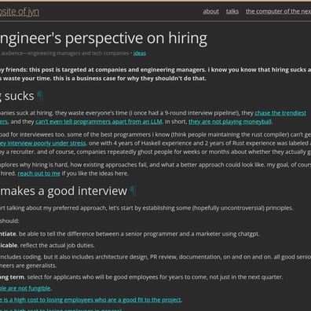The width and height of the screenshot is (311, 311).
Task: Follow 'they are not playing moneyball' link
Action: [x=230, y=122]
